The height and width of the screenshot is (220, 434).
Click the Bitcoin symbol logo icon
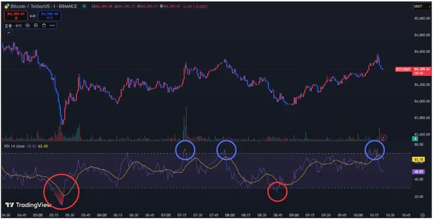click(7, 7)
